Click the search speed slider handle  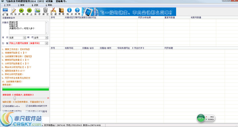[x=15, y=98]
